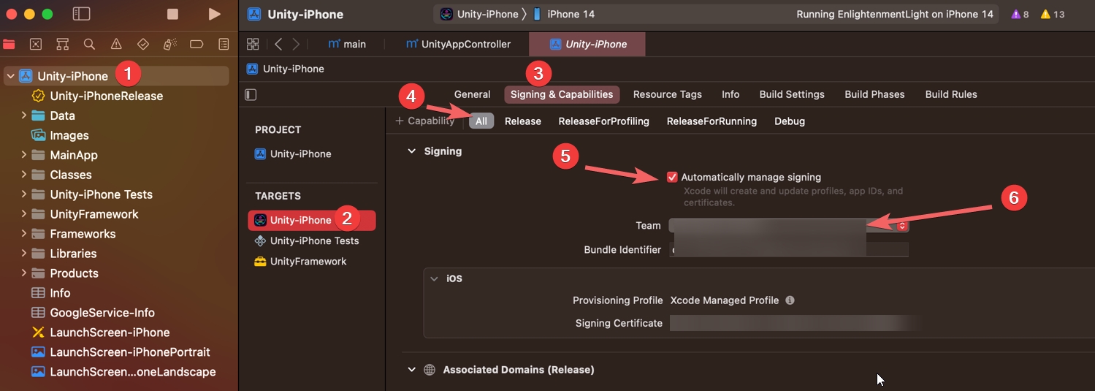
Task: Toggle the navigator sidebar panel icon
Action: 82,15
